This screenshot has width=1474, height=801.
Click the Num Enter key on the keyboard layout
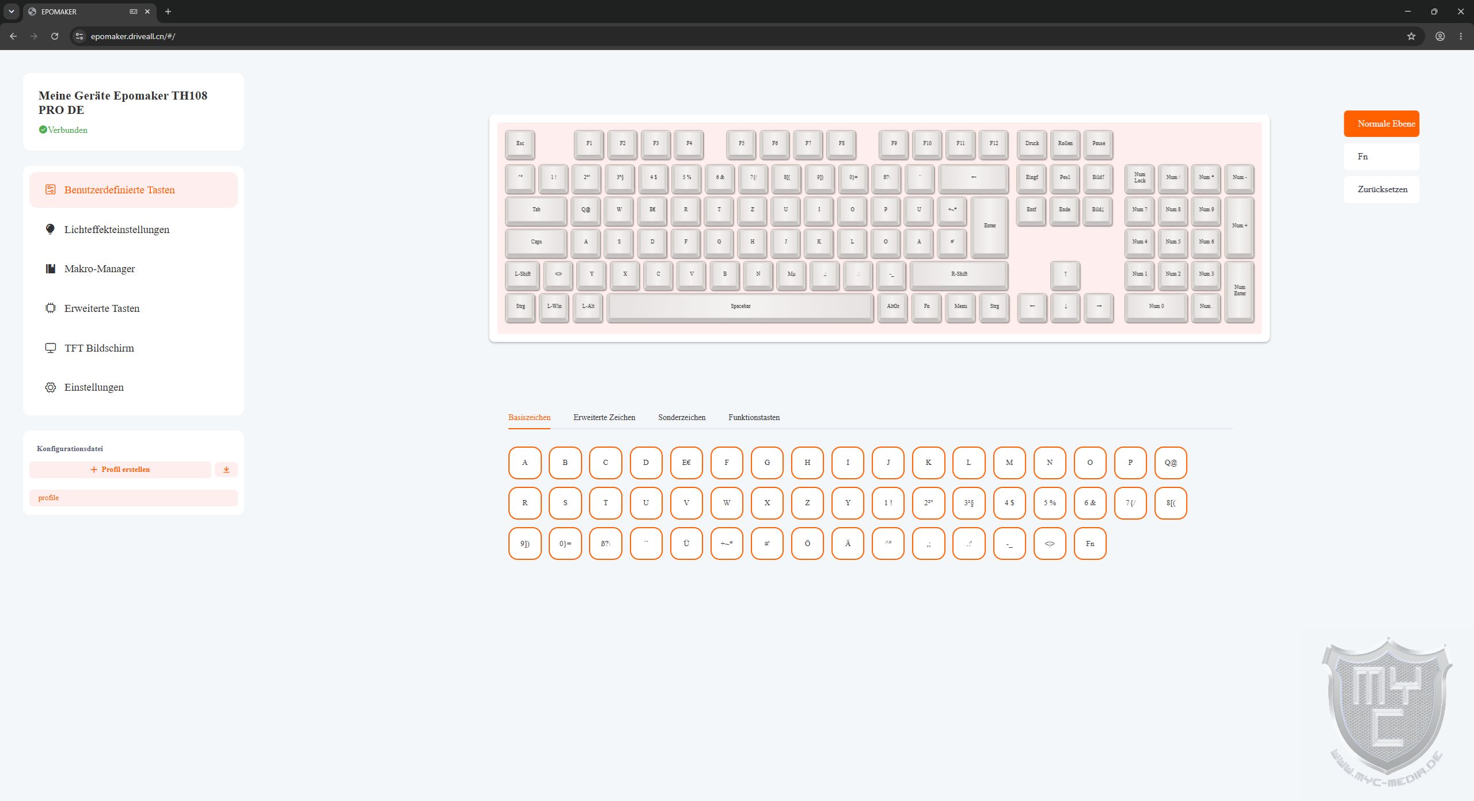(x=1239, y=291)
